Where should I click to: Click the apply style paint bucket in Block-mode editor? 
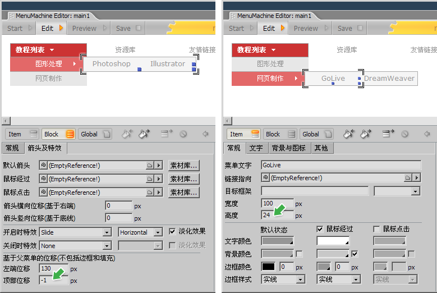(x=144, y=134)
